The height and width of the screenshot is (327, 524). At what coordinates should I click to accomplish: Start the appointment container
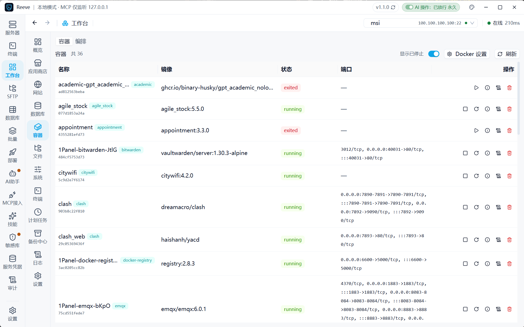click(x=476, y=131)
